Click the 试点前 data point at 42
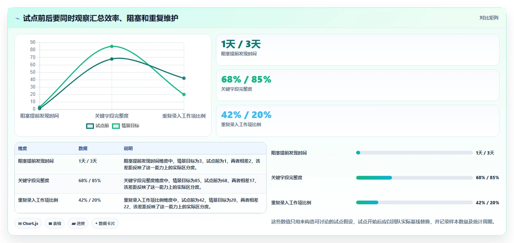Viewport: 514px width, 243px height. tap(184, 78)
